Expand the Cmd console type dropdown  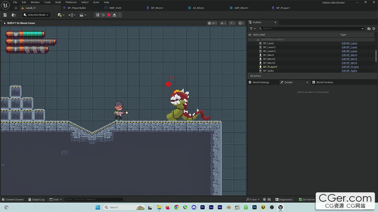[x=55, y=200]
